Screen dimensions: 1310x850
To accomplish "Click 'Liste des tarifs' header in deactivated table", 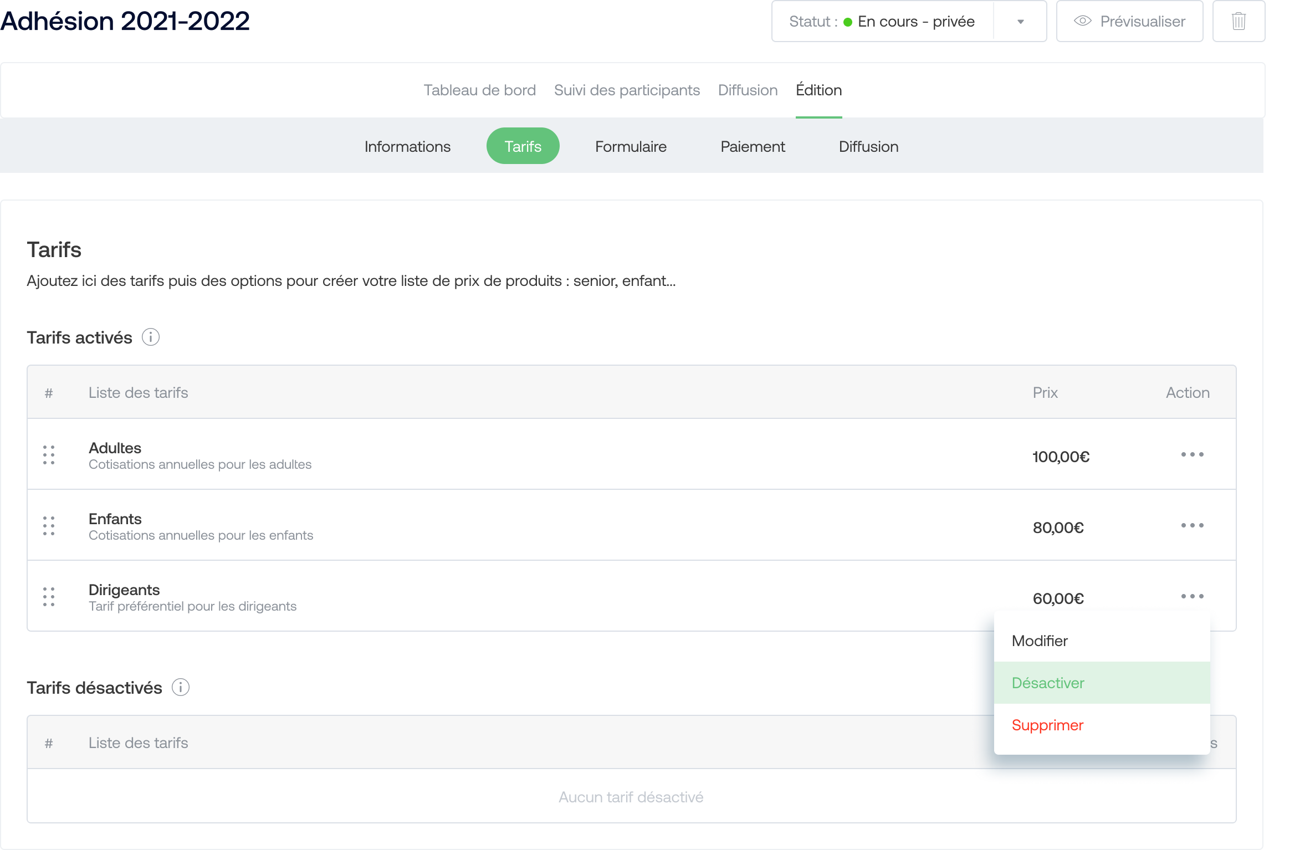I will tap(138, 743).
